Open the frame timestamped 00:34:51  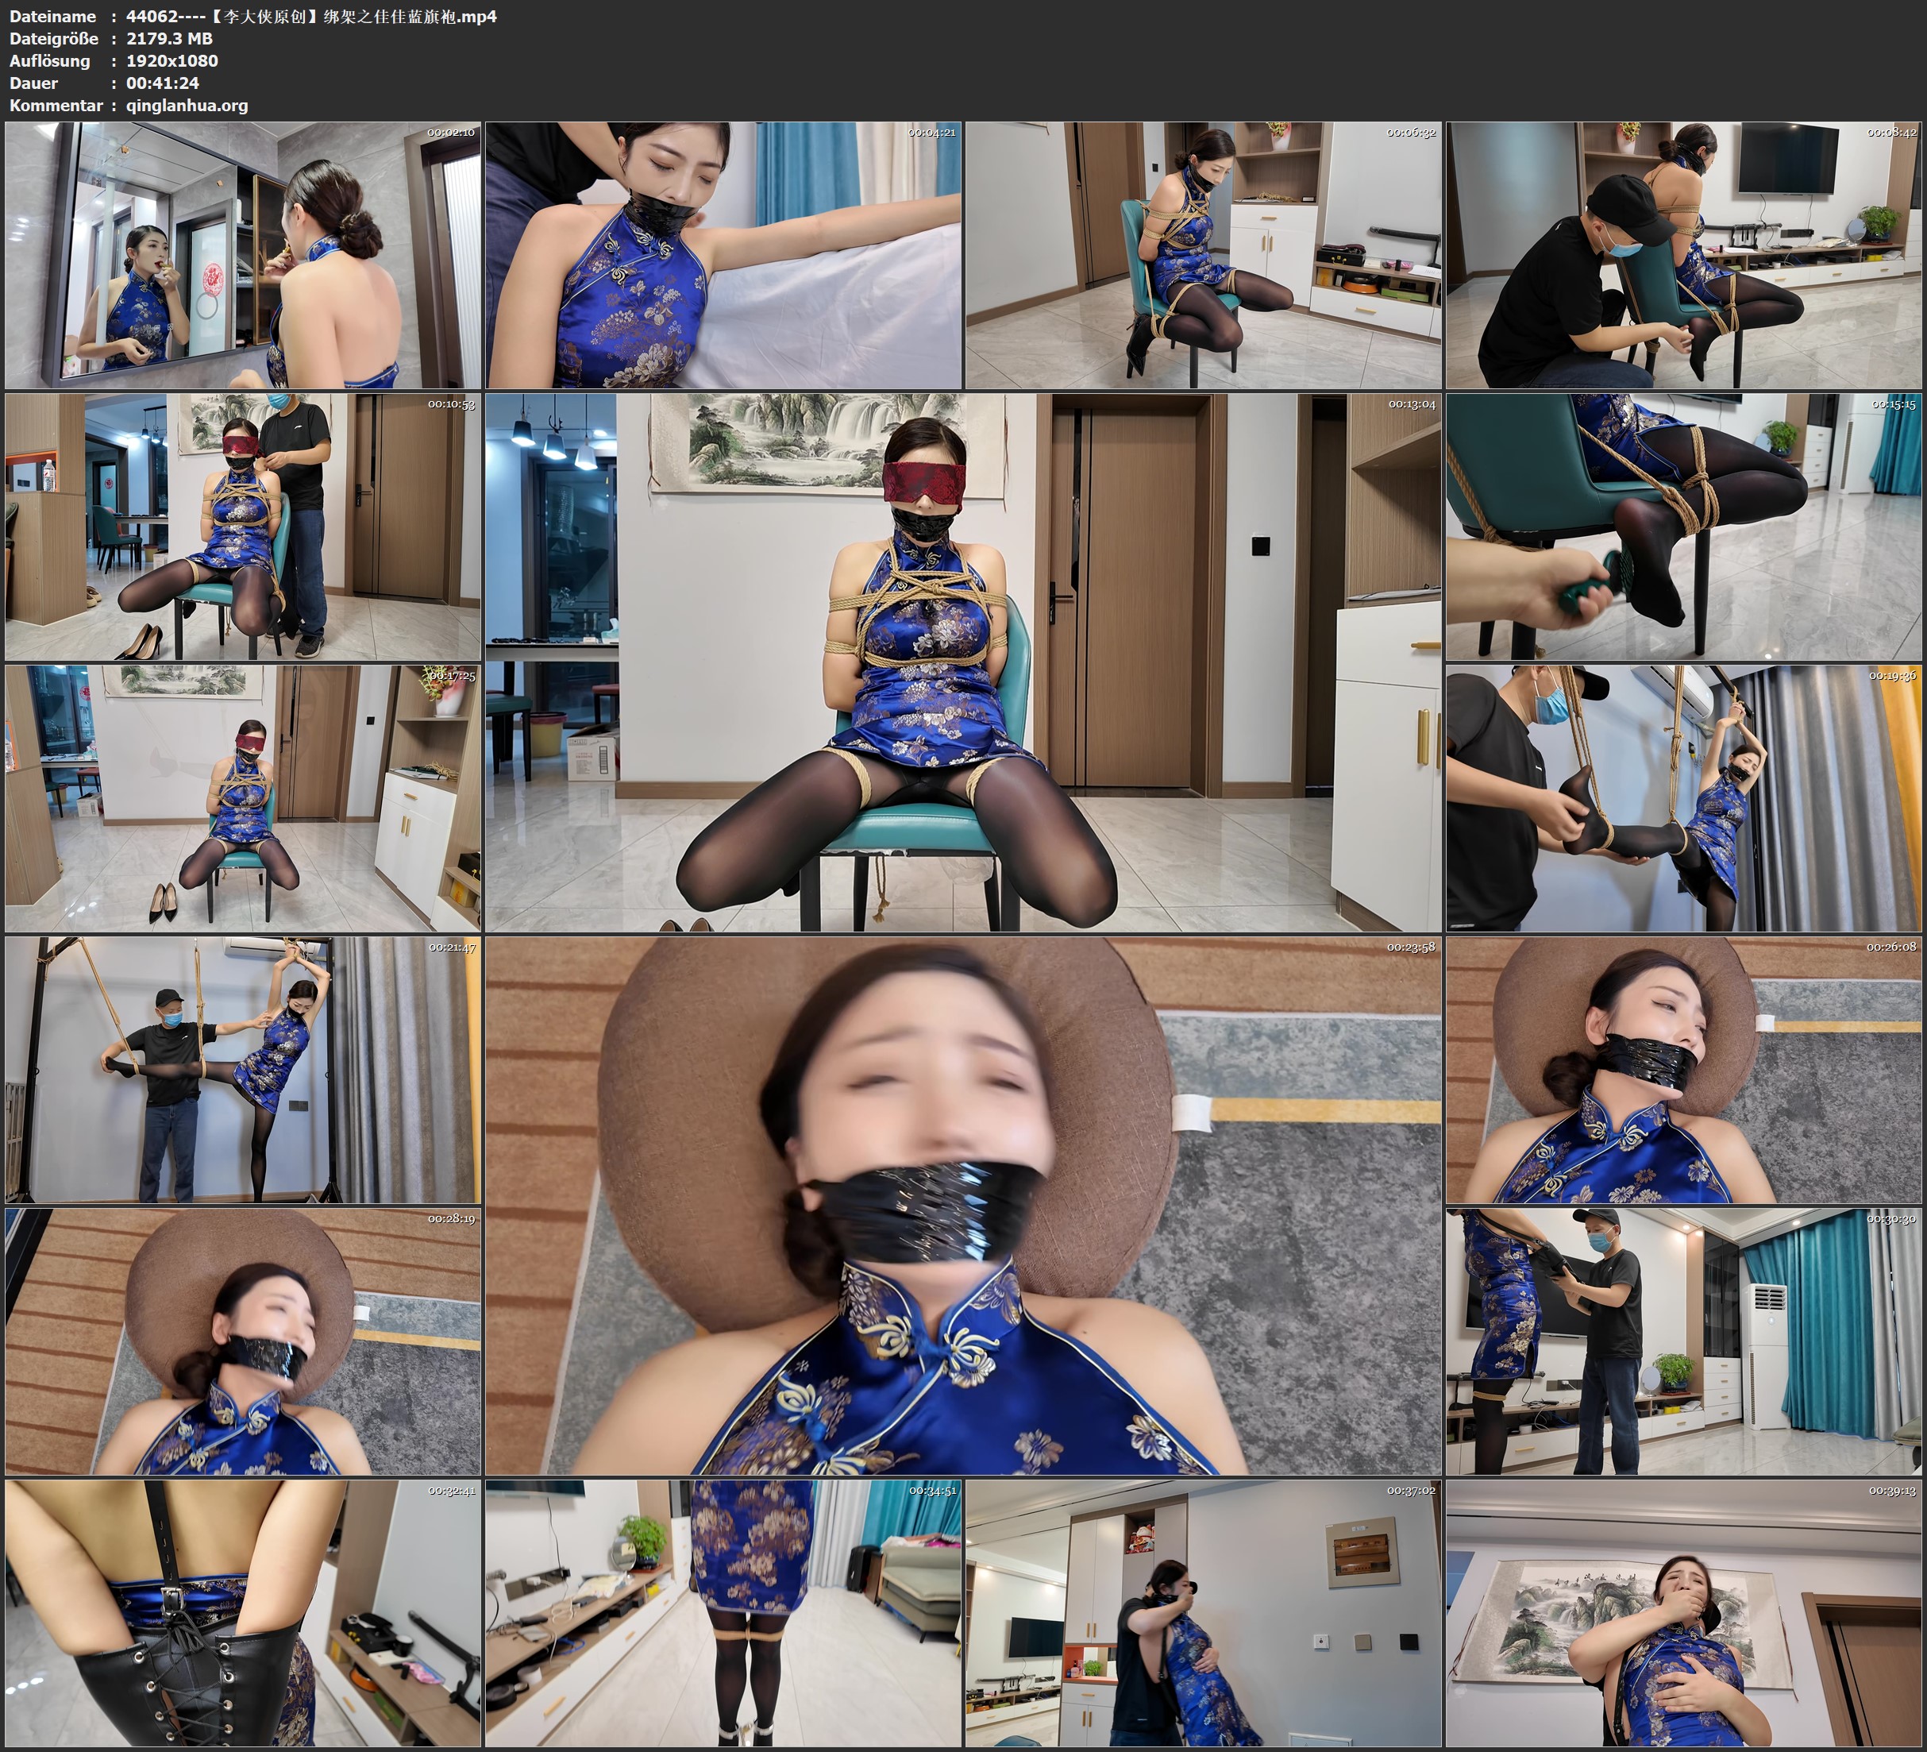click(723, 1613)
